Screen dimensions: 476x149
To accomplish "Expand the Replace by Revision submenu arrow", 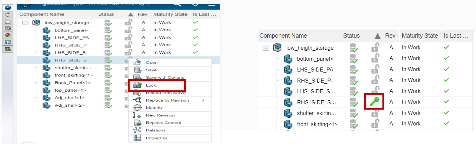I will (x=203, y=100).
